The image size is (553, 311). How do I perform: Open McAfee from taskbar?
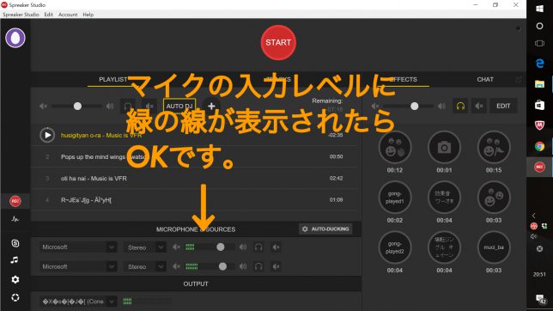click(539, 125)
